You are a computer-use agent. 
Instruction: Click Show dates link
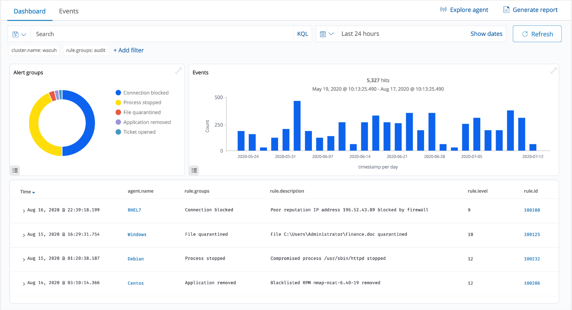[487, 34]
